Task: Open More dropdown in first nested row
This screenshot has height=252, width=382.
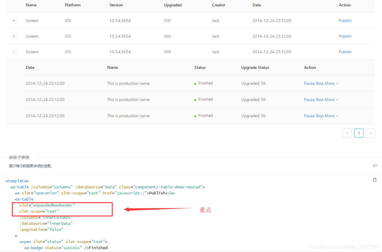Action: pyautogui.click(x=332, y=83)
